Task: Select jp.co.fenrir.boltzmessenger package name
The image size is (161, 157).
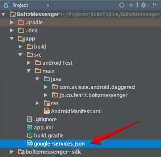Action: tap(93, 95)
